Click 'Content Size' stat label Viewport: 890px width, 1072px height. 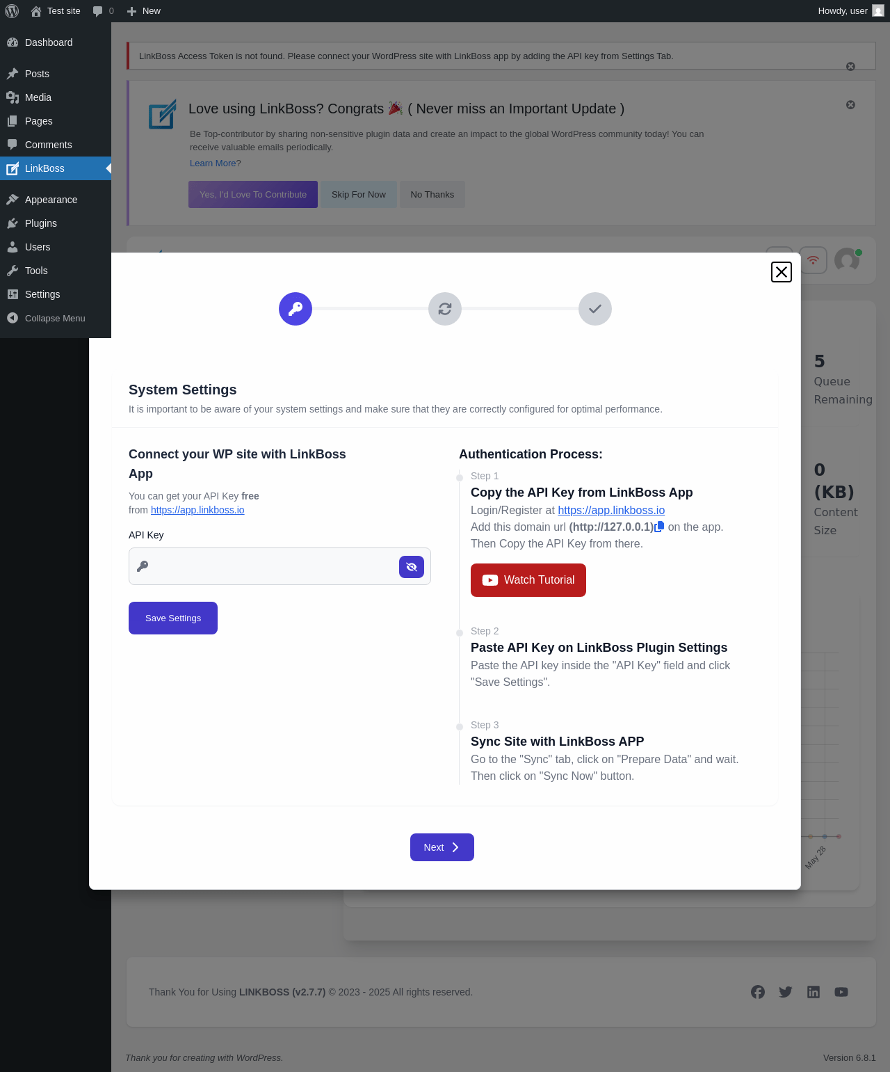836,521
